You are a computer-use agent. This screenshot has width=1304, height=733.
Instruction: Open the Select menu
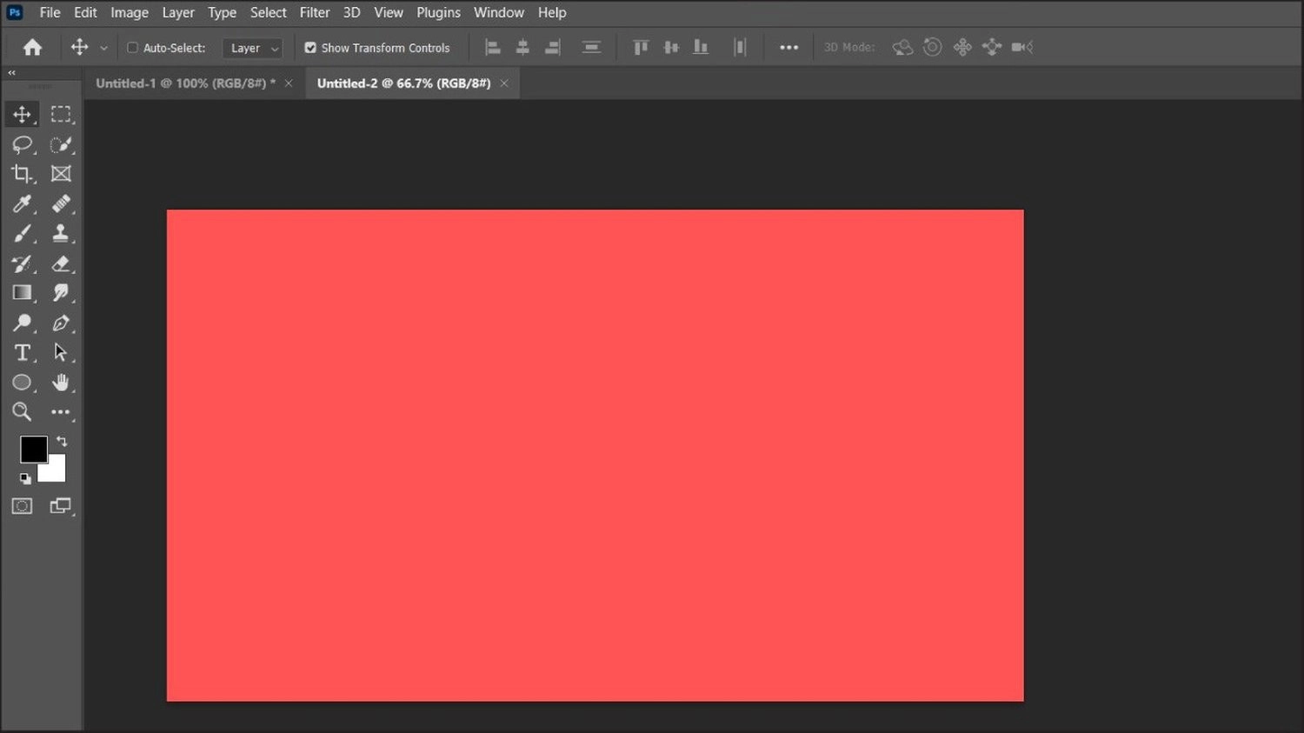(x=269, y=13)
